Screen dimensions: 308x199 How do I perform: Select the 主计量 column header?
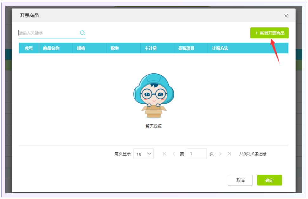point(151,48)
